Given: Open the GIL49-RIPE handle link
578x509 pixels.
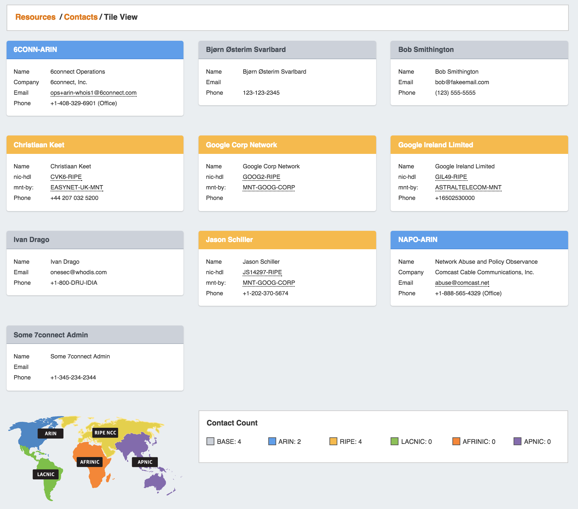Looking at the screenshot, I should click(451, 177).
